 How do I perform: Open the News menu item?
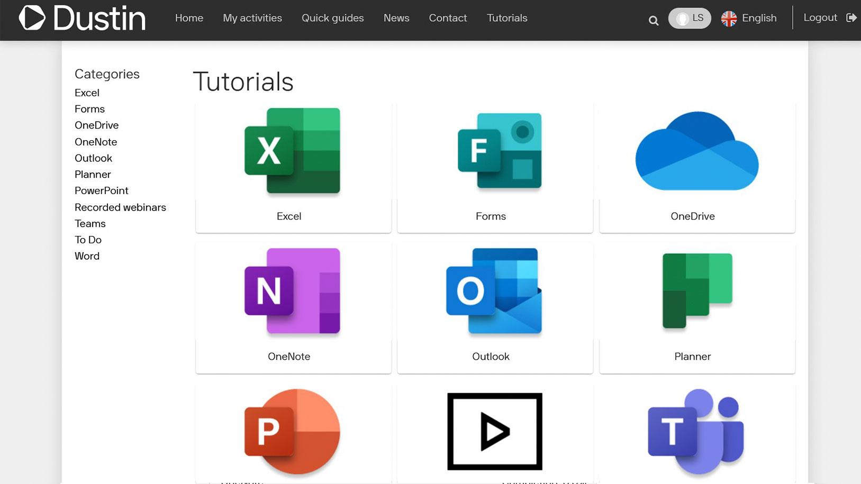(x=396, y=18)
